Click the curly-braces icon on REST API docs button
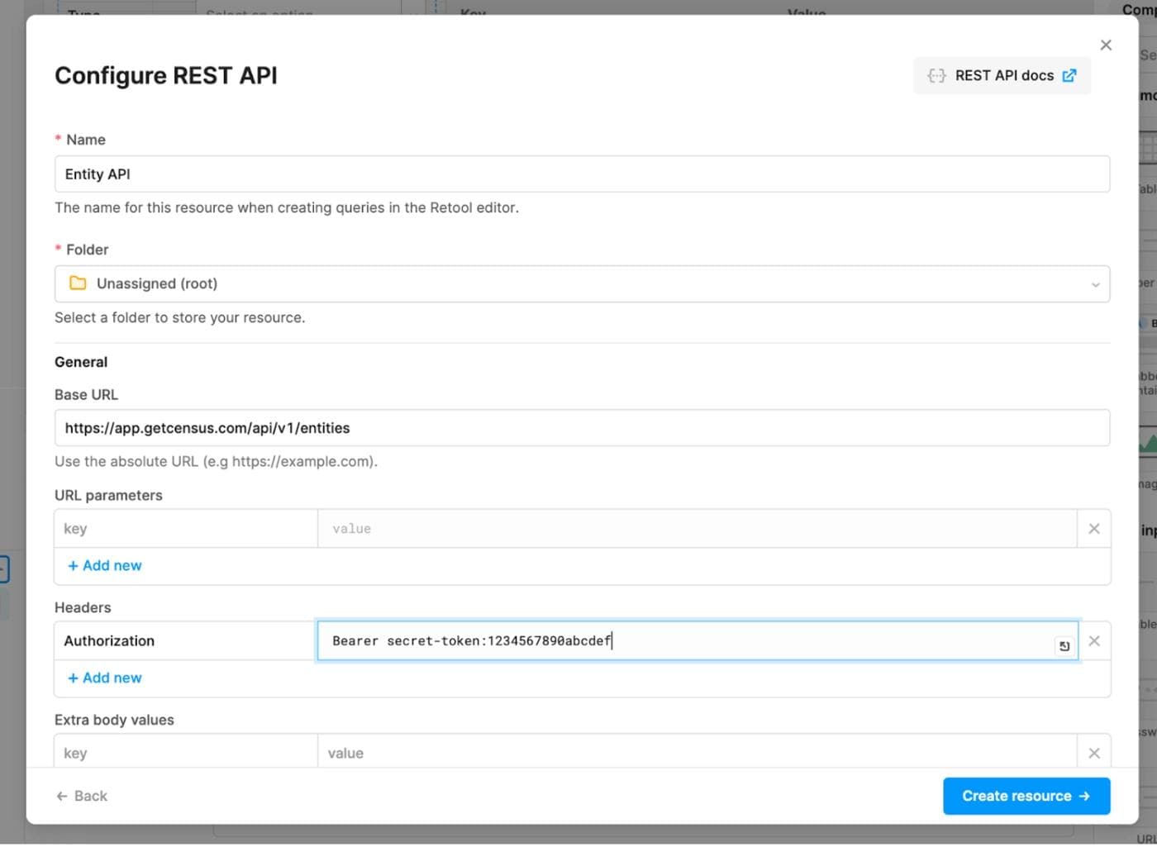1157x847 pixels. click(x=936, y=75)
